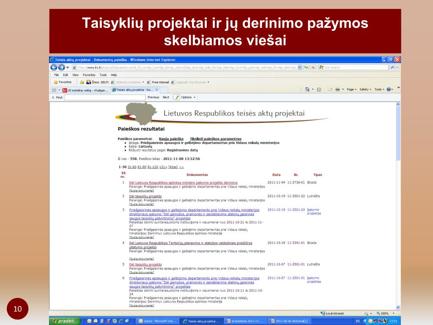The width and height of the screenshot is (433, 325).
Task: Close the Teisės aktų projektai tab
Action: (x=156, y=90)
